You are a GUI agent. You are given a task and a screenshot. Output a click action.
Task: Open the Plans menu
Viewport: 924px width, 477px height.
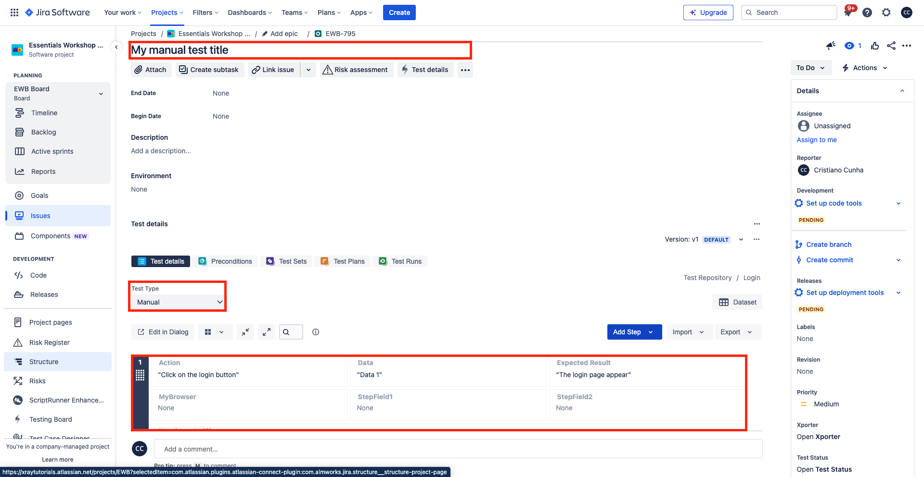click(329, 12)
